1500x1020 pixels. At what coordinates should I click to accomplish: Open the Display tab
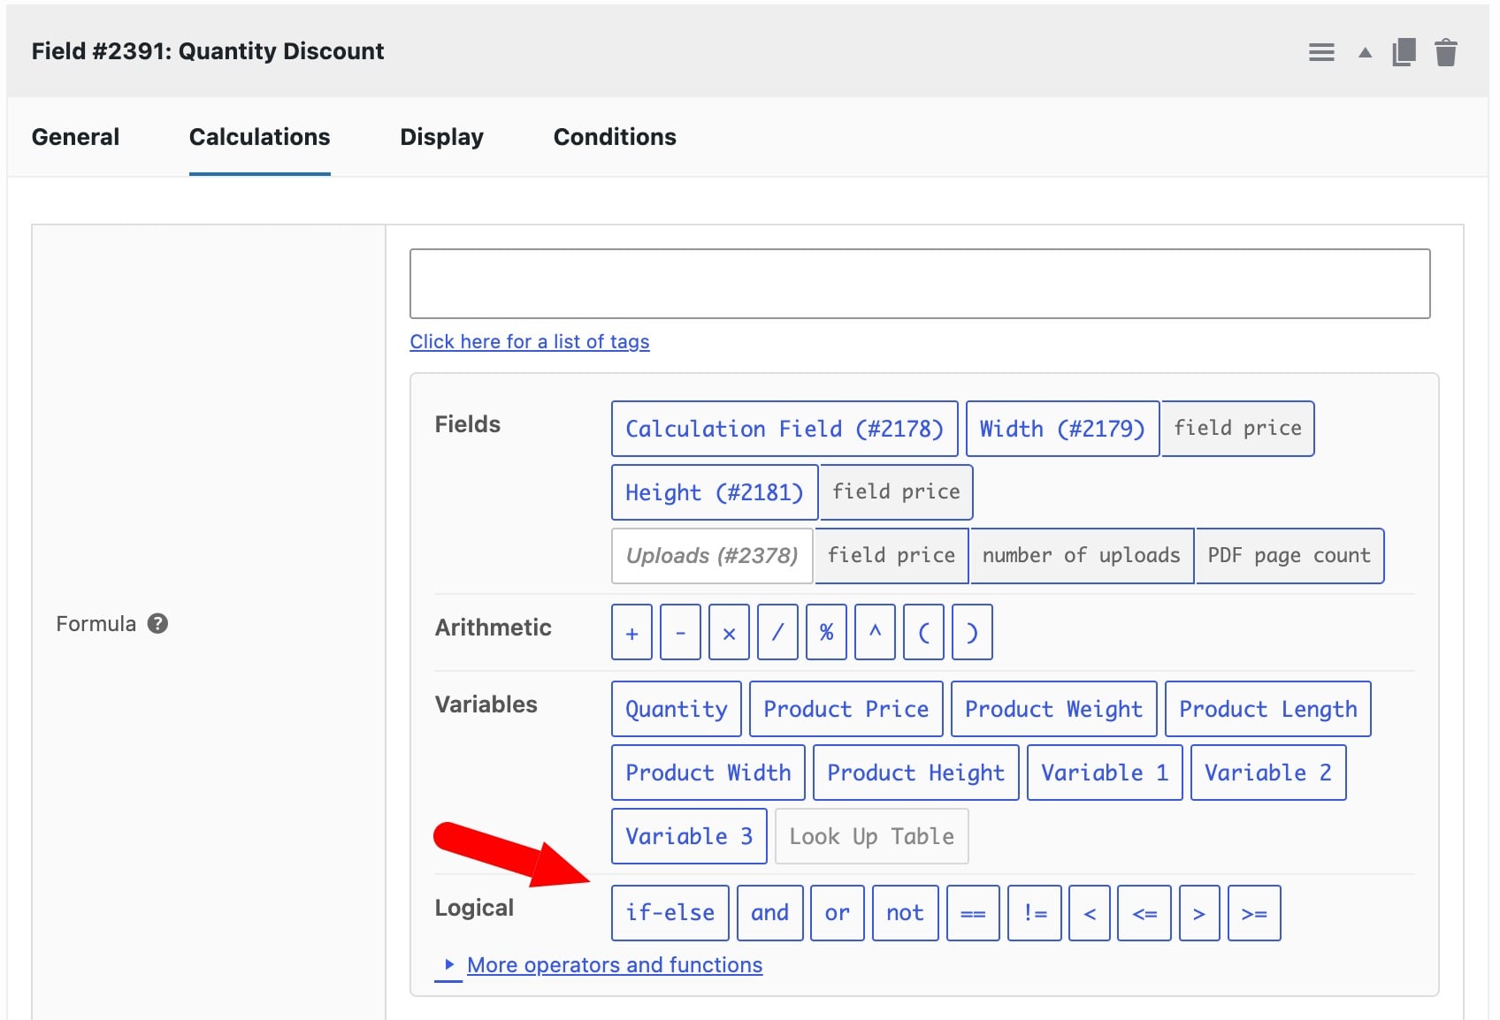pos(441,137)
